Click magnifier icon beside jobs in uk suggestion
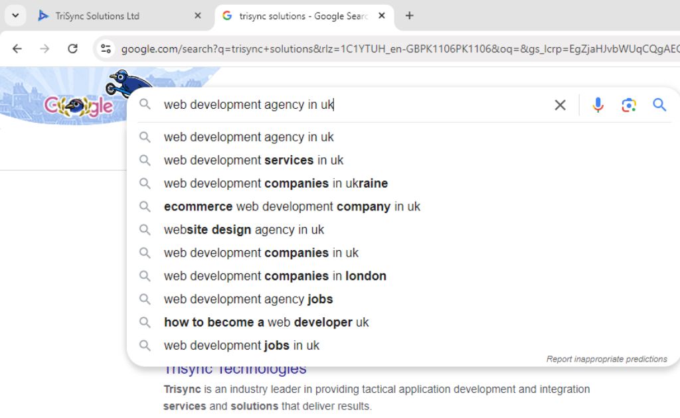The height and width of the screenshot is (418, 680). coord(145,346)
